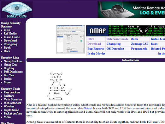165x124 pixels.
Task: Open Docs in the navigation table
Action: coord(154,44)
